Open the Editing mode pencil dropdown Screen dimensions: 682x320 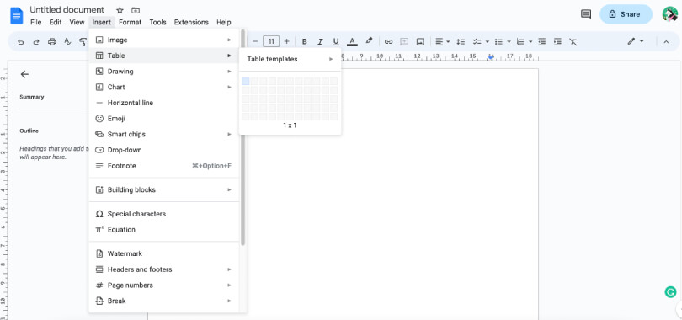(636, 42)
